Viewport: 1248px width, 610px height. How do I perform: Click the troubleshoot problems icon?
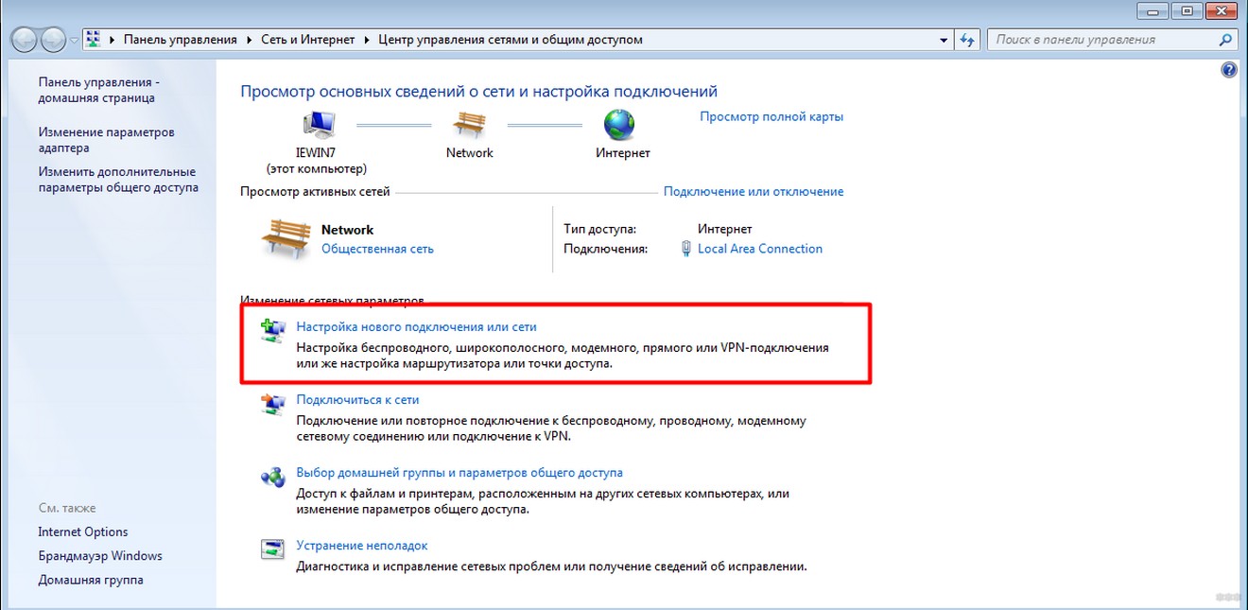tap(272, 549)
